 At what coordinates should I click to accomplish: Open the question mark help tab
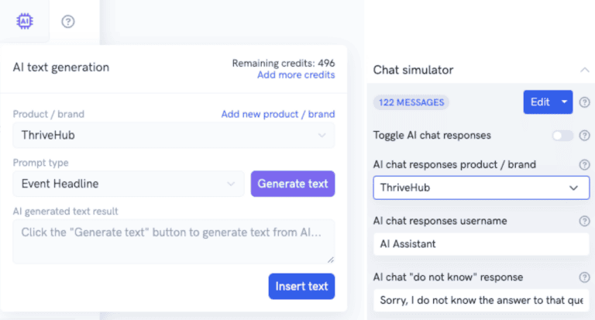(x=68, y=21)
